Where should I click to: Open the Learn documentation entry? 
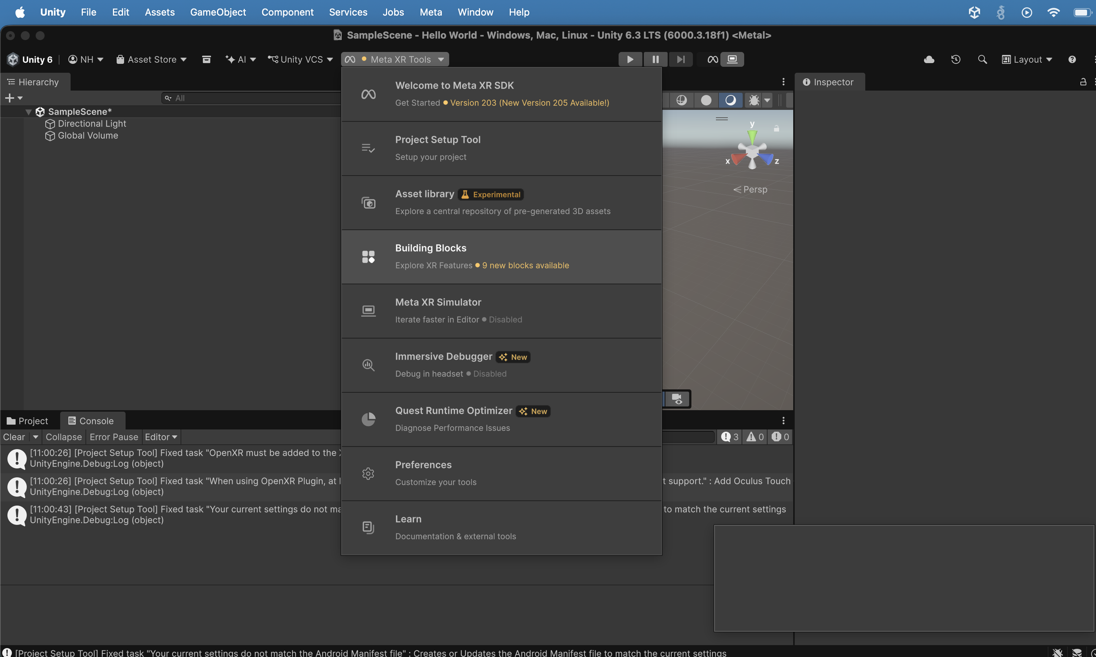click(501, 528)
